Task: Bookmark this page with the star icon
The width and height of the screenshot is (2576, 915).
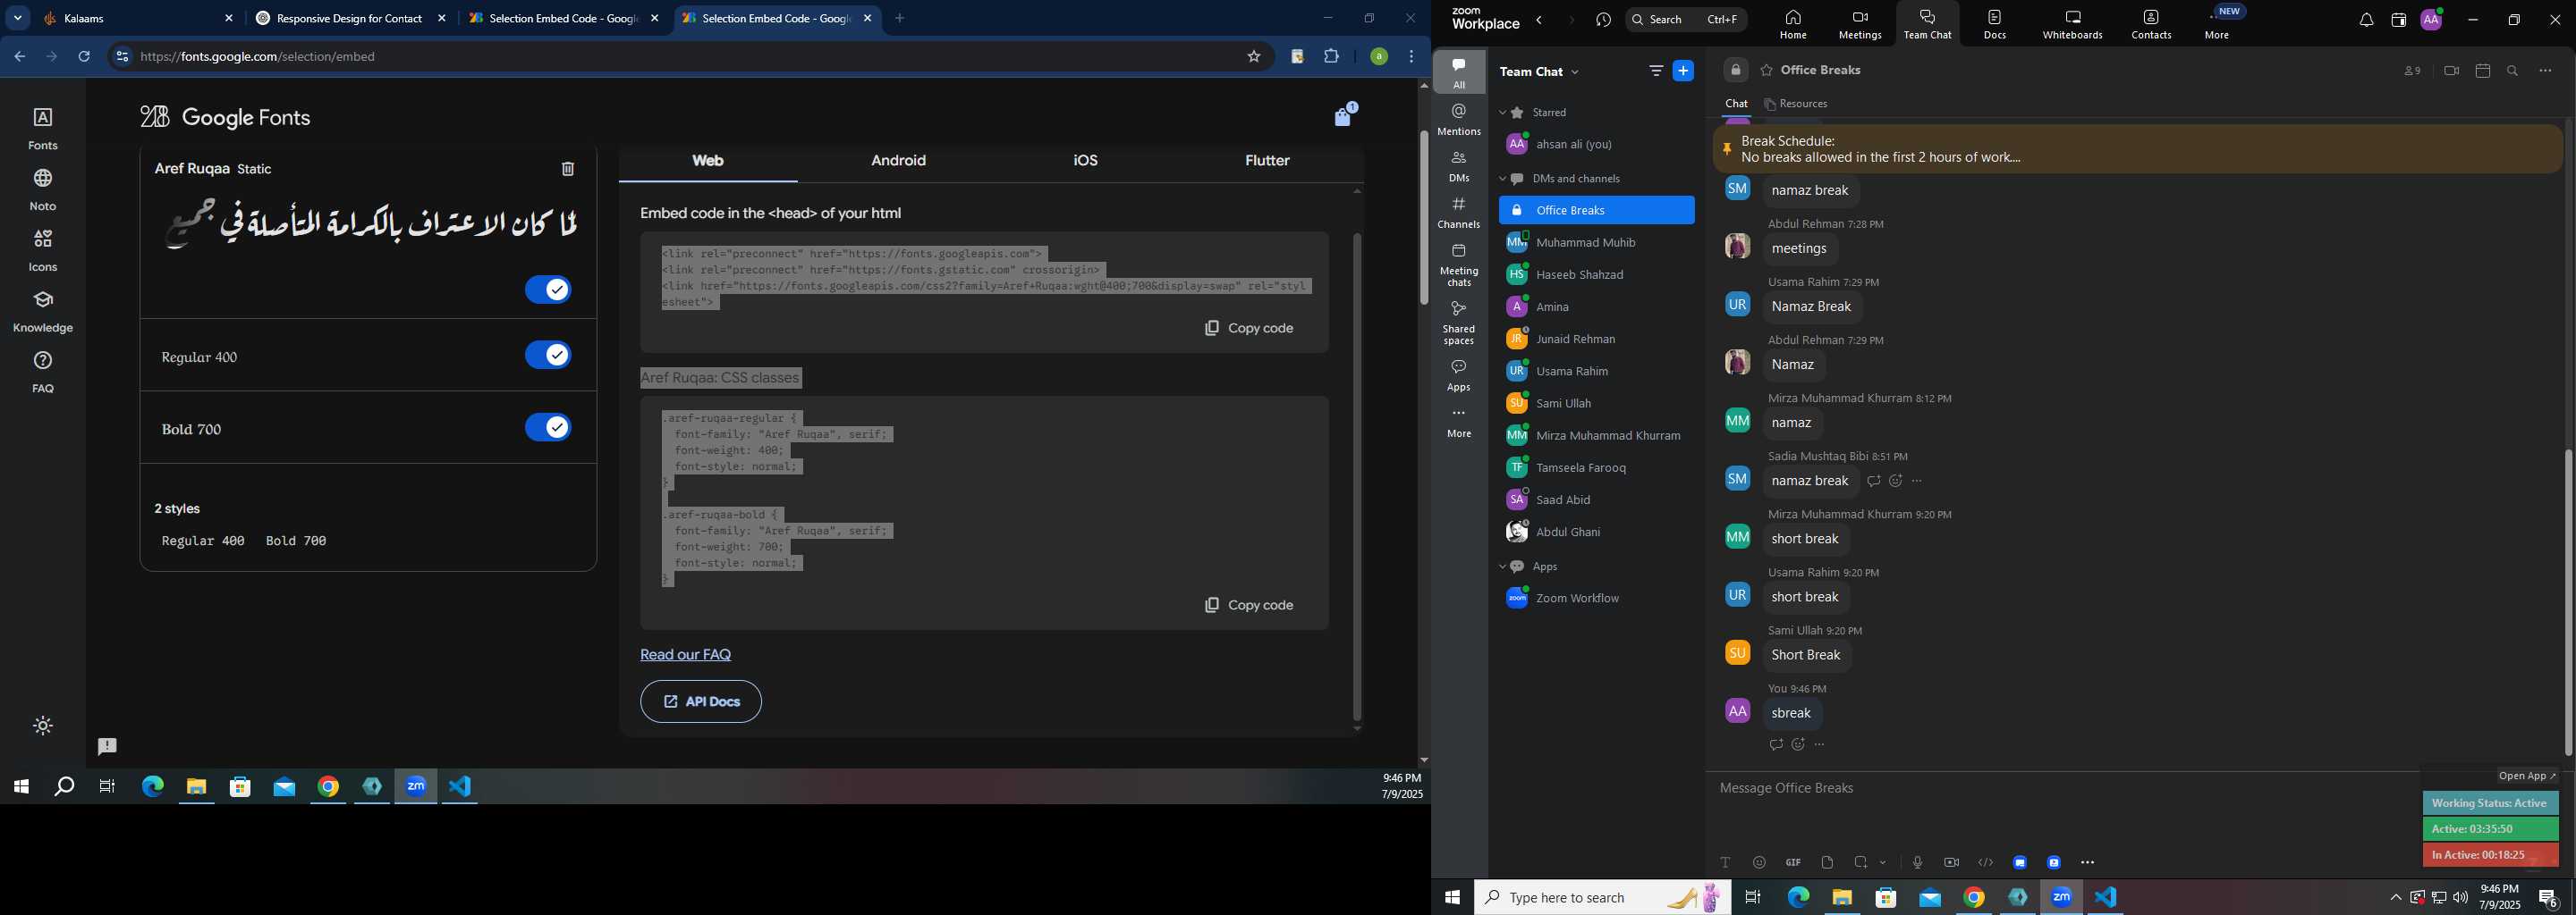Action: [x=1254, y=57]
